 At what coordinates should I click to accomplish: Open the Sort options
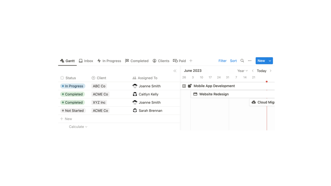click(x=233, y=61)
